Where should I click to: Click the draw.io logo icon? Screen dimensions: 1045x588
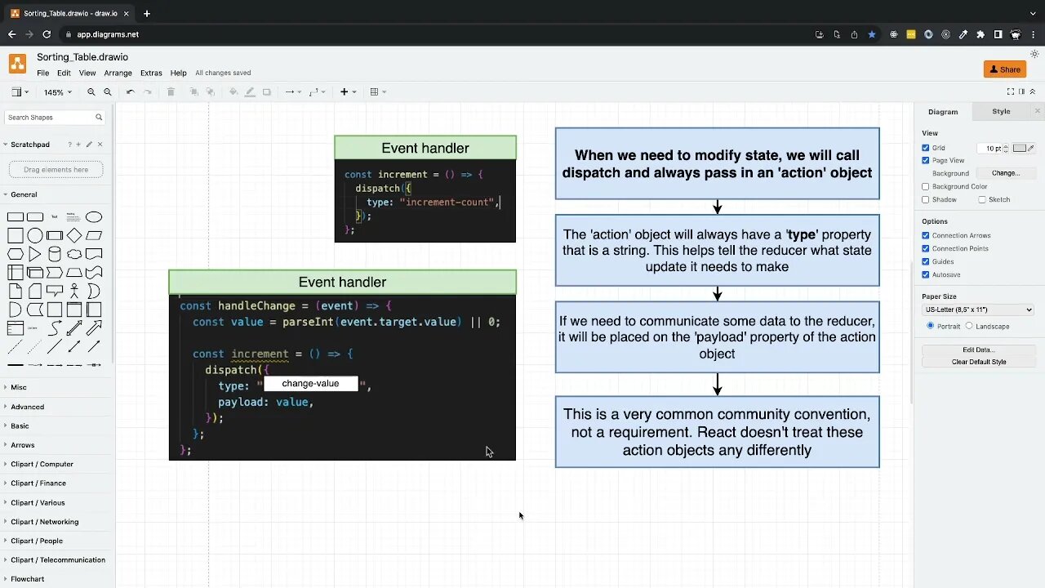(17, 64)
